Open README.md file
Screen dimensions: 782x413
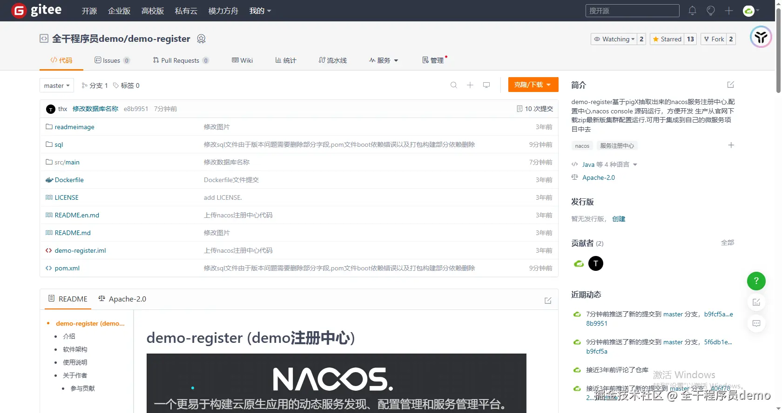[73, 233]
